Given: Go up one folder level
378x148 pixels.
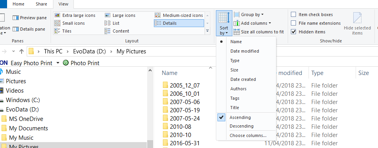Looking at the screenshot, I should [x=22, y=51].
